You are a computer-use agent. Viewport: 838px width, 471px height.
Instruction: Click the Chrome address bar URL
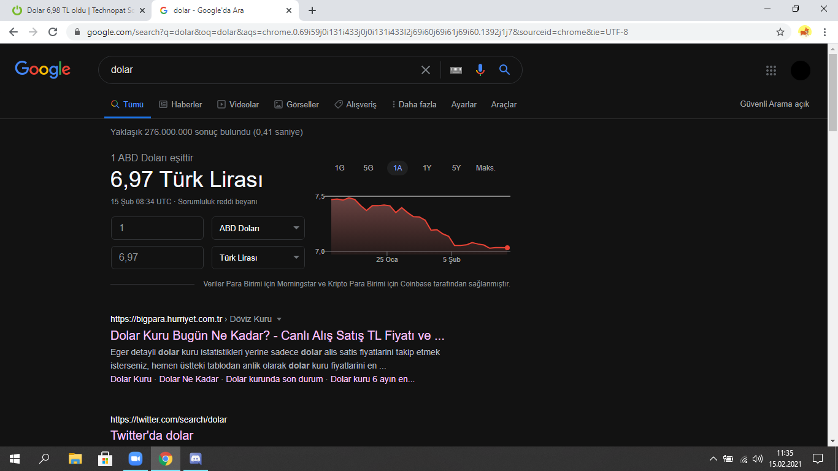pos(358,32)
